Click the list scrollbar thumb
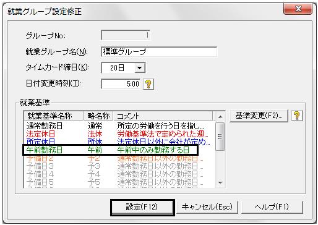The width and height of the screenshot is (318, 225). coord(220,137)
